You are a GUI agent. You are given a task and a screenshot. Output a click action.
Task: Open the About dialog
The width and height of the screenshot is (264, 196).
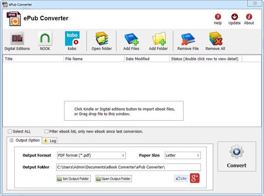click(x=249, y=19)
